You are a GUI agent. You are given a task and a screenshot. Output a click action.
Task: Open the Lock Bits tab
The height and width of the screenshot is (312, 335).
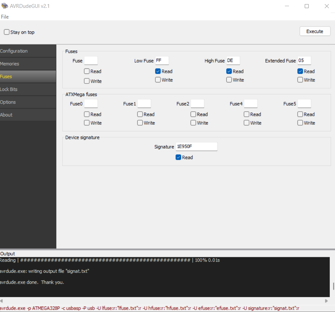click(x=28, y=89)
